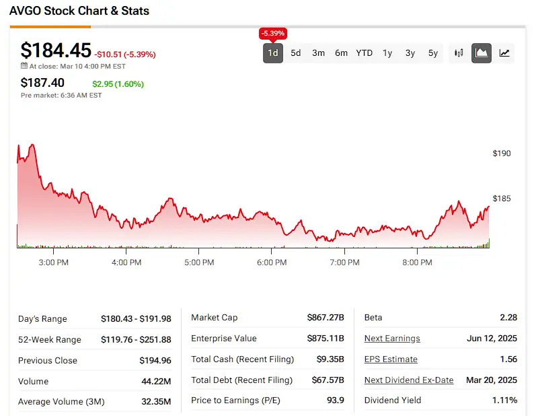
Task: Click the Market Cap value $867.27B
Action: [x=326, y=318]
